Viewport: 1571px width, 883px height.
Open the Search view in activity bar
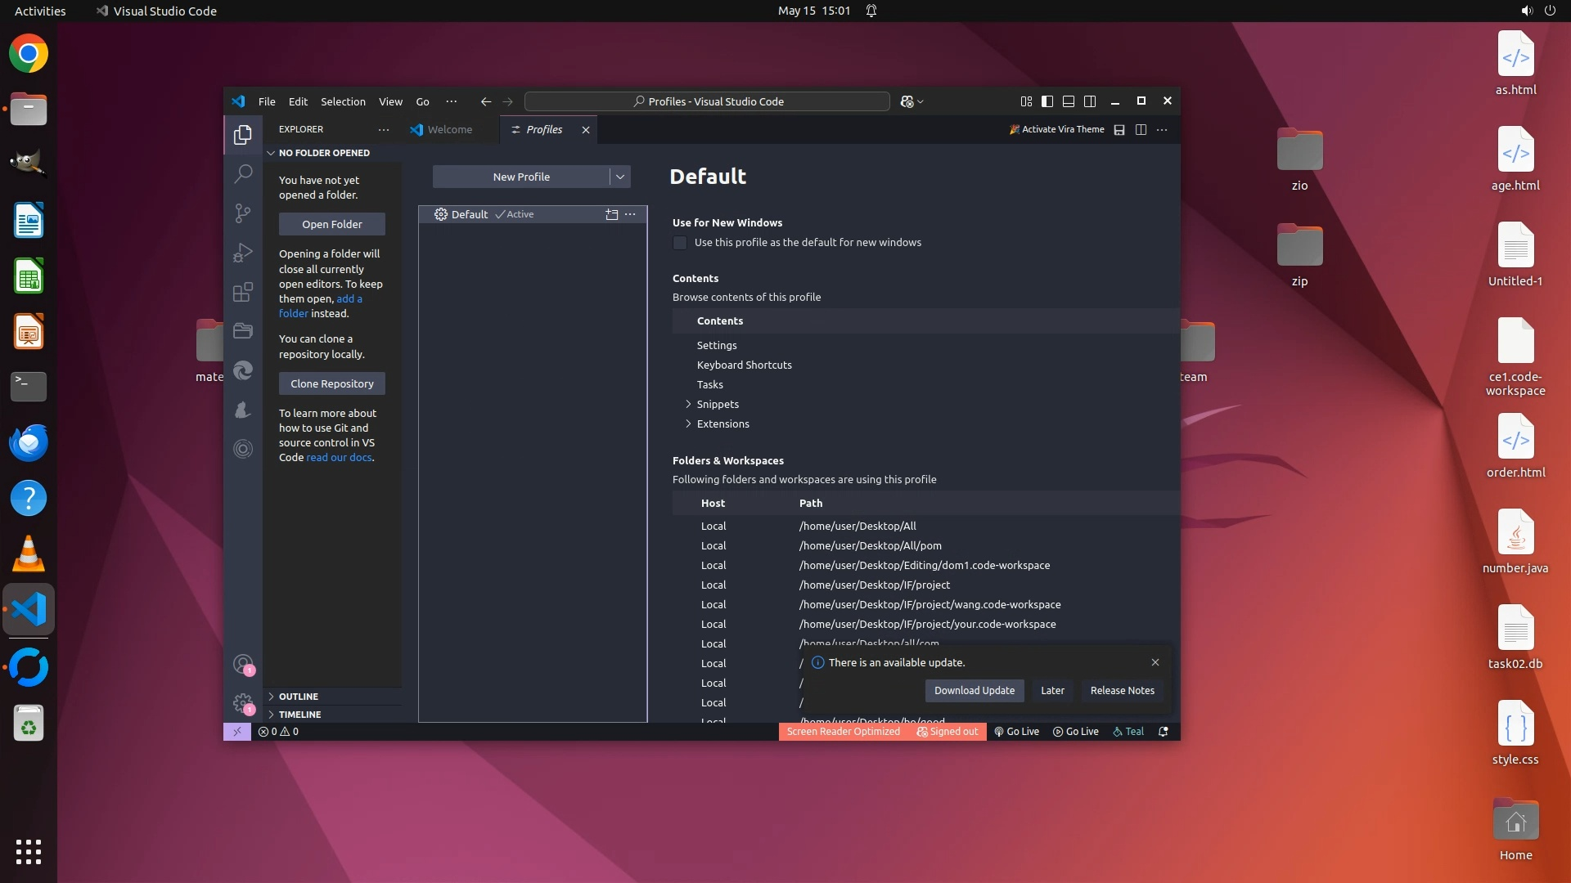pyautogui.click(x=243, y=173)
